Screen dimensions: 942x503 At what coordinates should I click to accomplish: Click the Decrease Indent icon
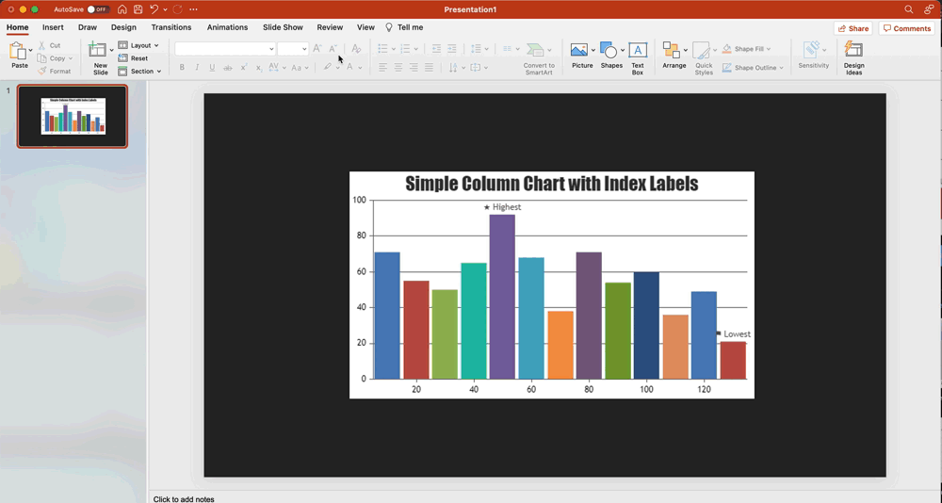(437, 49)
